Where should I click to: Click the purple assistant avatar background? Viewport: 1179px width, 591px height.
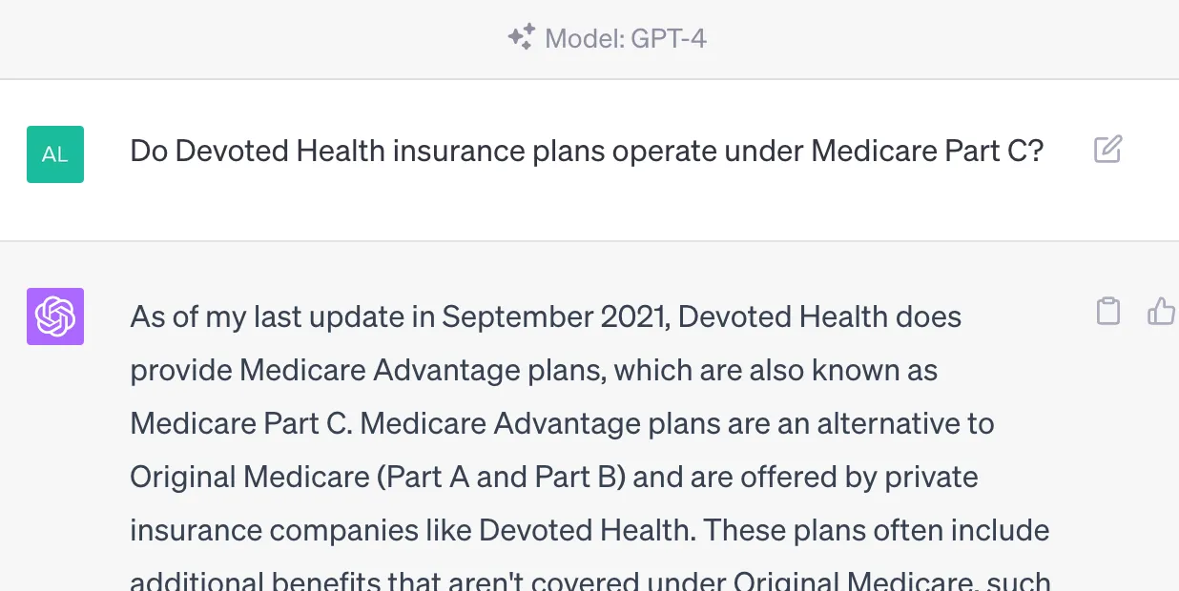(54, 316)
